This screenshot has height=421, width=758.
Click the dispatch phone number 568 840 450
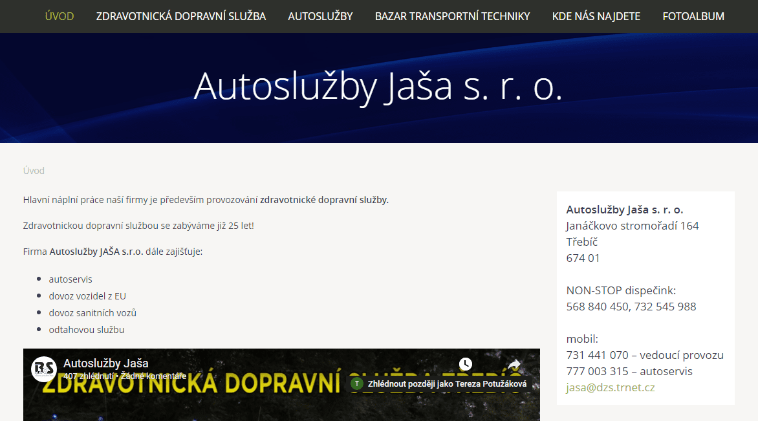click(x=597, y=307)
